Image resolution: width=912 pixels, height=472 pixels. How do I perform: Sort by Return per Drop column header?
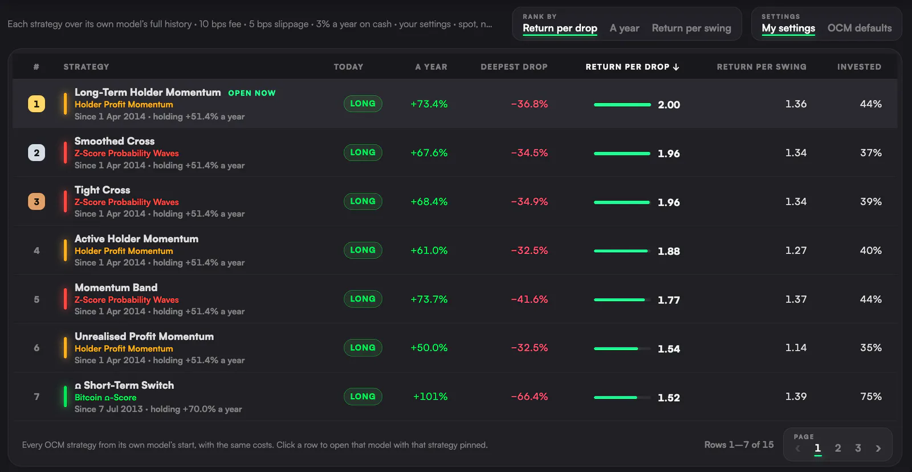[632, 67]
